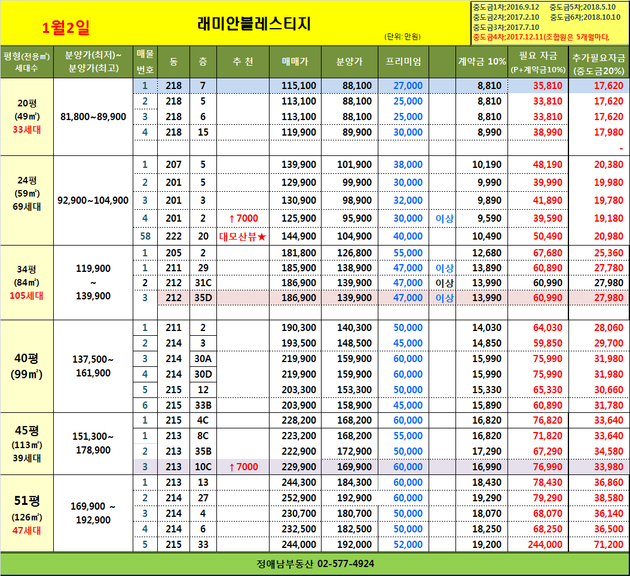Select price range cell 92,900~104,900
This screenshot has width=630, height=576.
[x=93, y=200]
